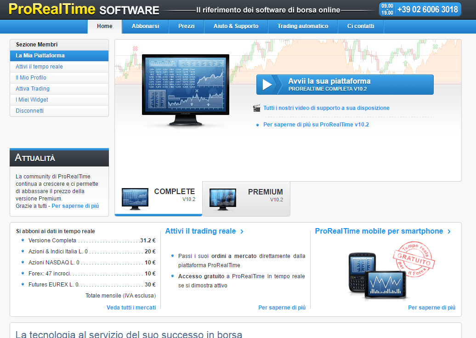Click Attivi il tempo reale sidebar link
The width and height of the screenshot is (476, 338).
pyautogui.click(x=59, y=67)
